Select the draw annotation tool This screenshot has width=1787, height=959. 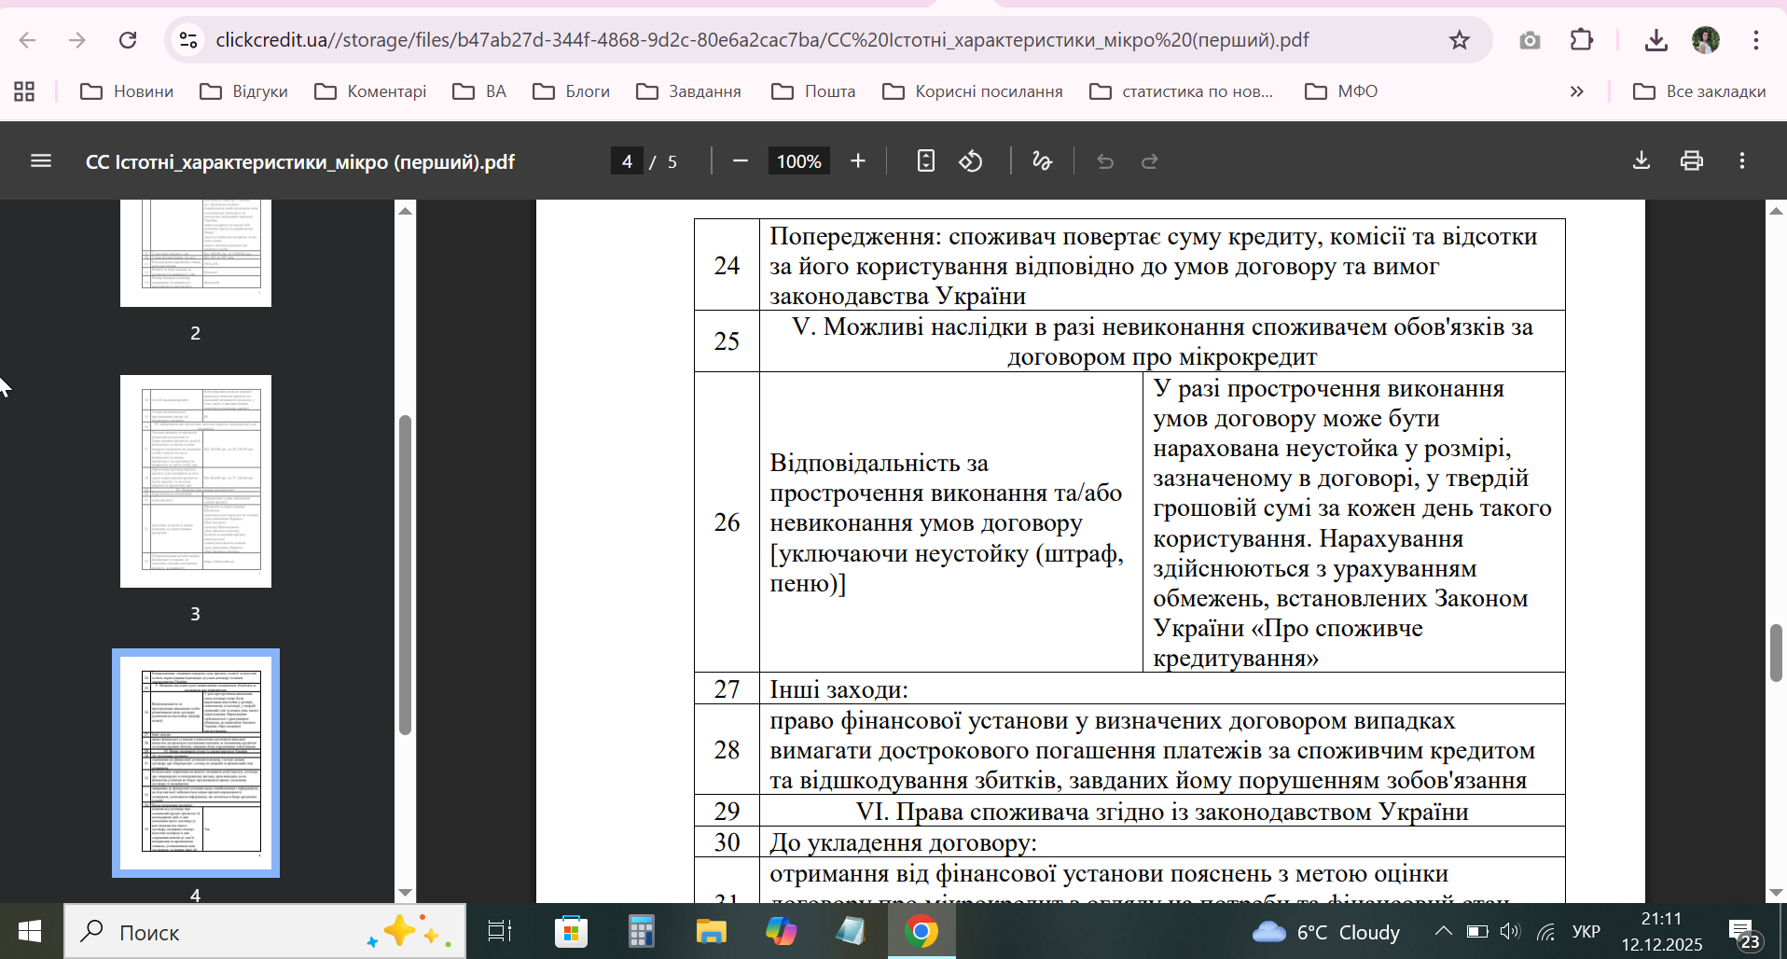(x=1042, y=161)
